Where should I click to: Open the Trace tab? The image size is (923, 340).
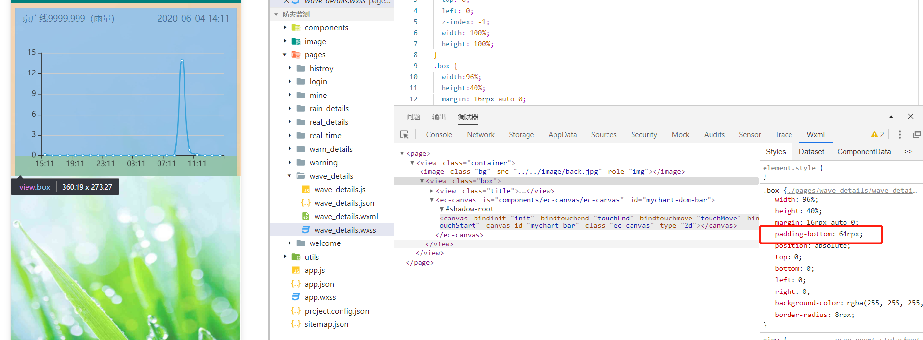pos(784,135)
